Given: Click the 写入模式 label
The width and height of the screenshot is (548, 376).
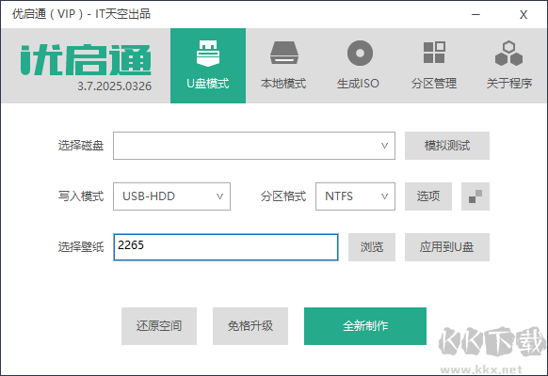Looking at the screenshot, I should coord(81,196).
